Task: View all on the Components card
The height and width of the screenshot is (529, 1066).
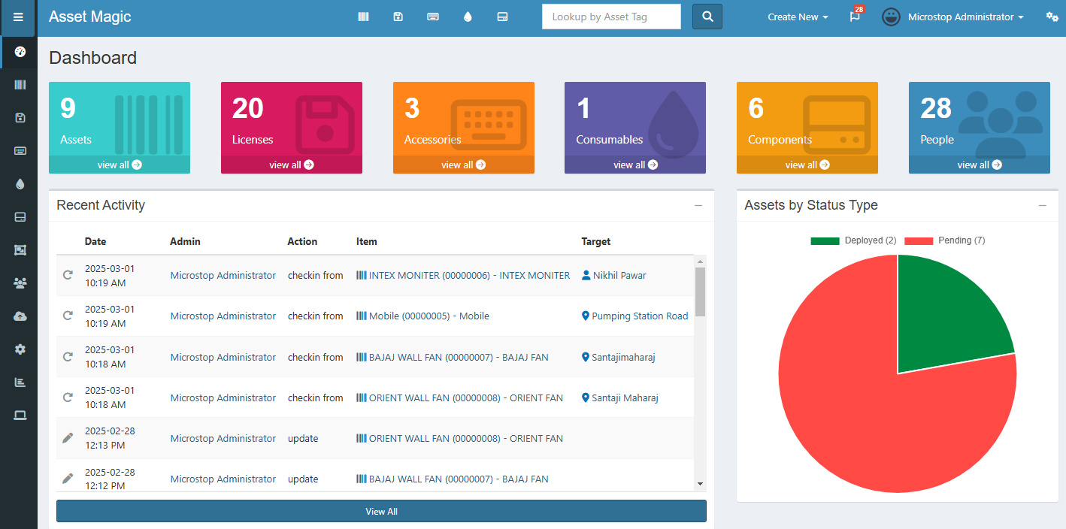Action: click(x=807, y=165)
